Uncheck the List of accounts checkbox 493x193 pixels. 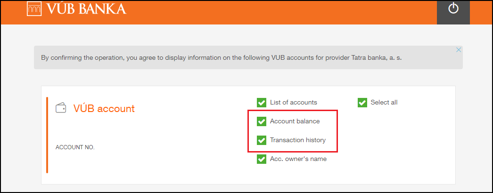262,102
